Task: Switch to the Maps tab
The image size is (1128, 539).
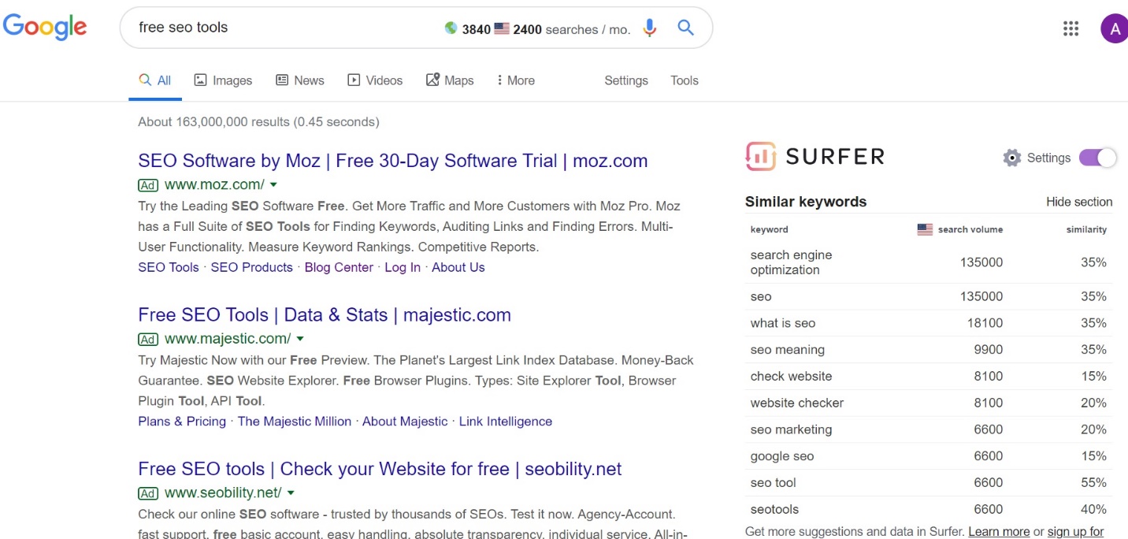Action: coord(450,80)
